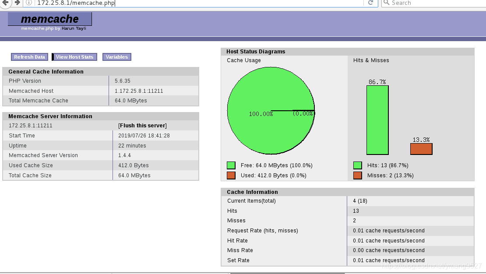Image resolution: width=486 pixels, height=274 pixels.
Task: Click the memcache logo header
Action: [49, 19]
